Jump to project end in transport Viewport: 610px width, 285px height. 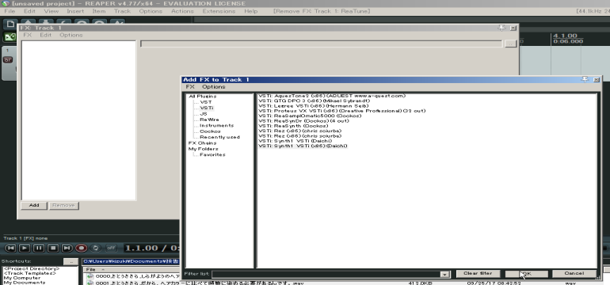click(67, 248)
